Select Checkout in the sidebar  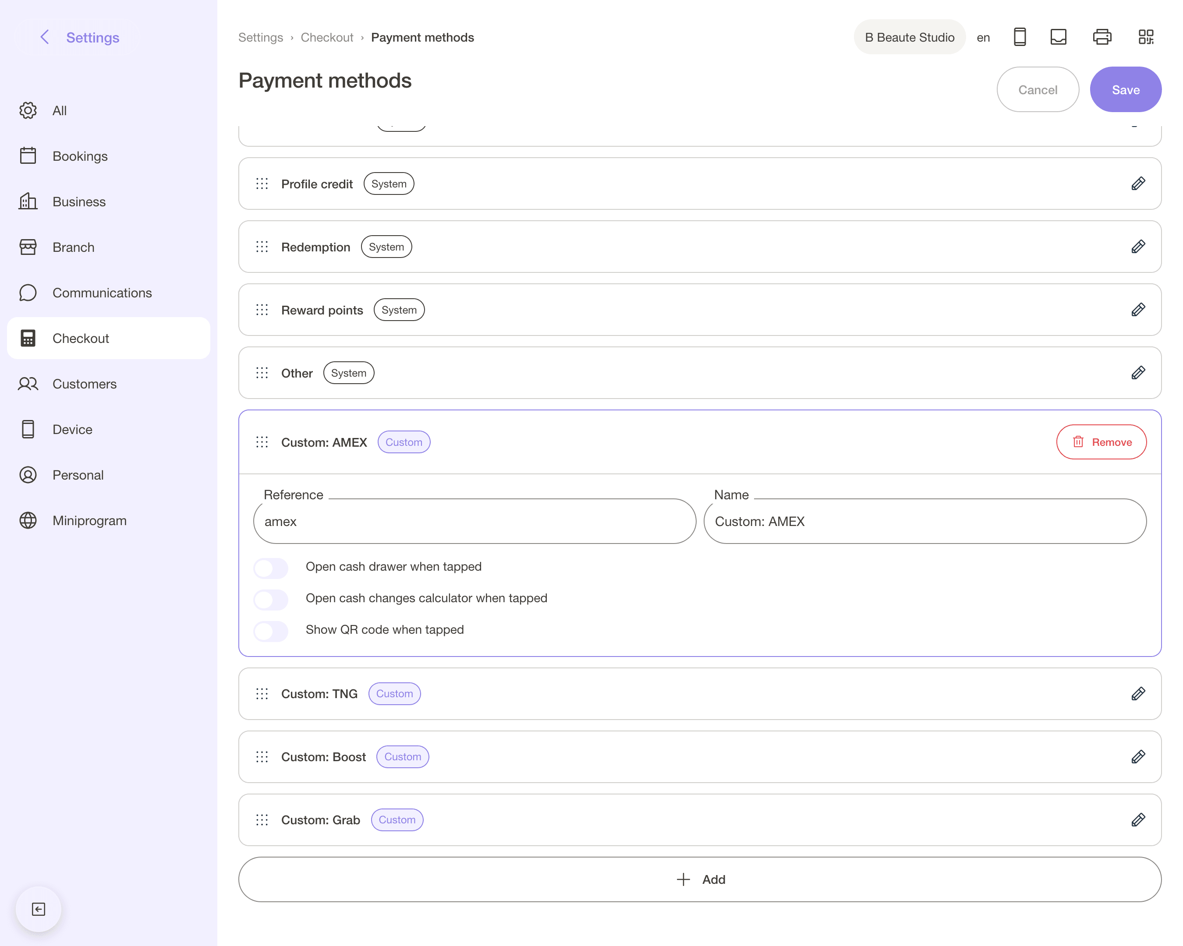pyautogui.click(x=109, y=338)
